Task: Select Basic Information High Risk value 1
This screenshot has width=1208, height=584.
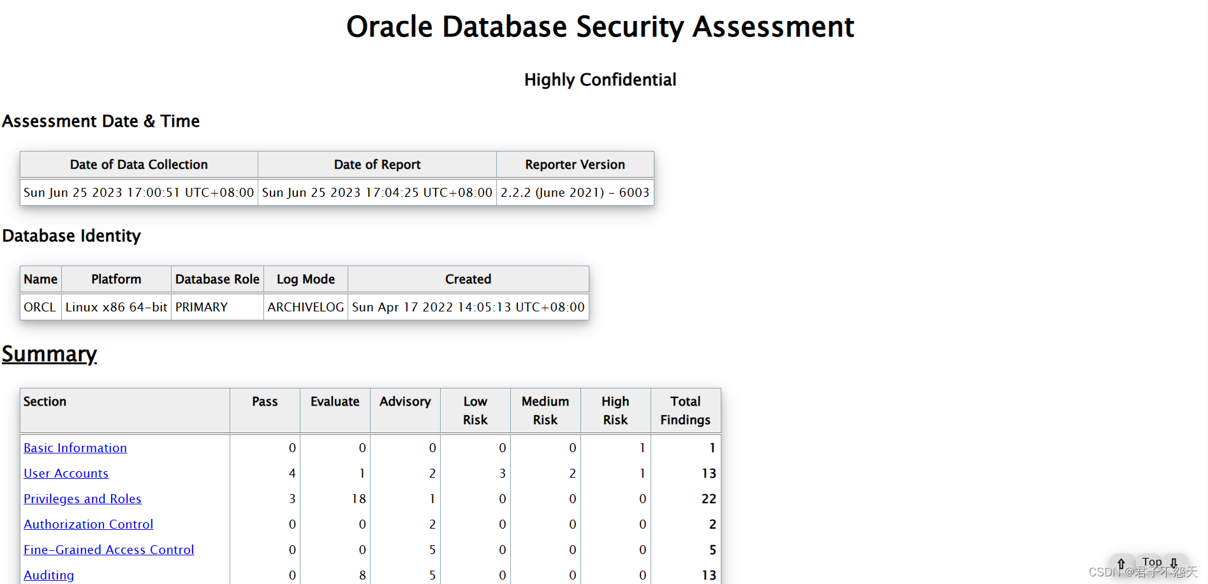Action: point(642,448)
